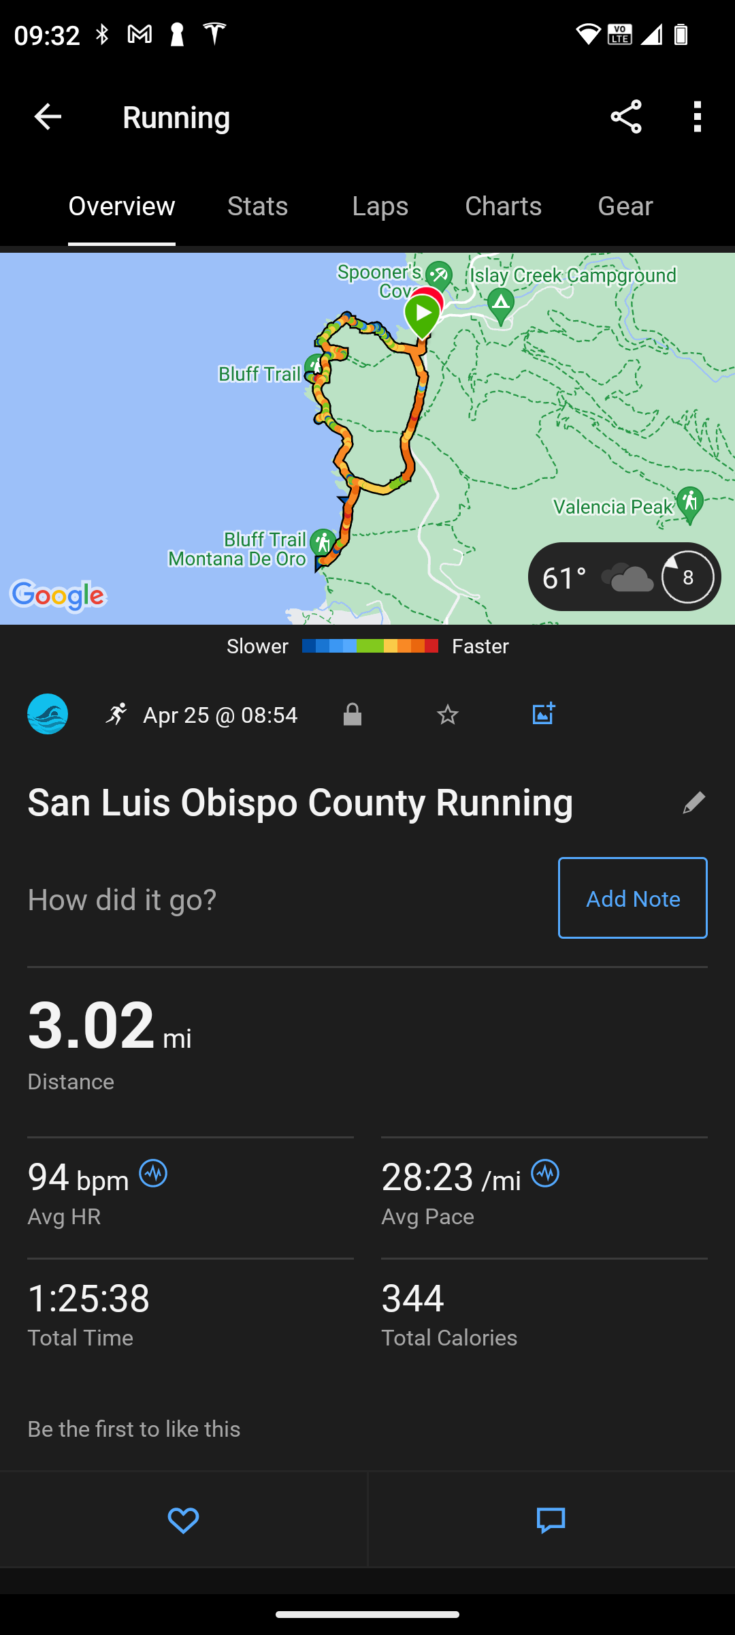Tap the swimmer profile avatar
The width and height of the screenshot is (735, 1635).
(48, 714)
